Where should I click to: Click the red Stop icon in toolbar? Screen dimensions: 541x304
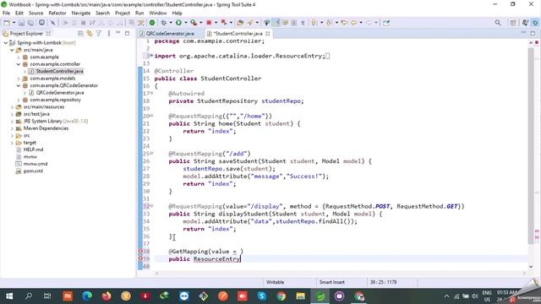tap(209, 23)
